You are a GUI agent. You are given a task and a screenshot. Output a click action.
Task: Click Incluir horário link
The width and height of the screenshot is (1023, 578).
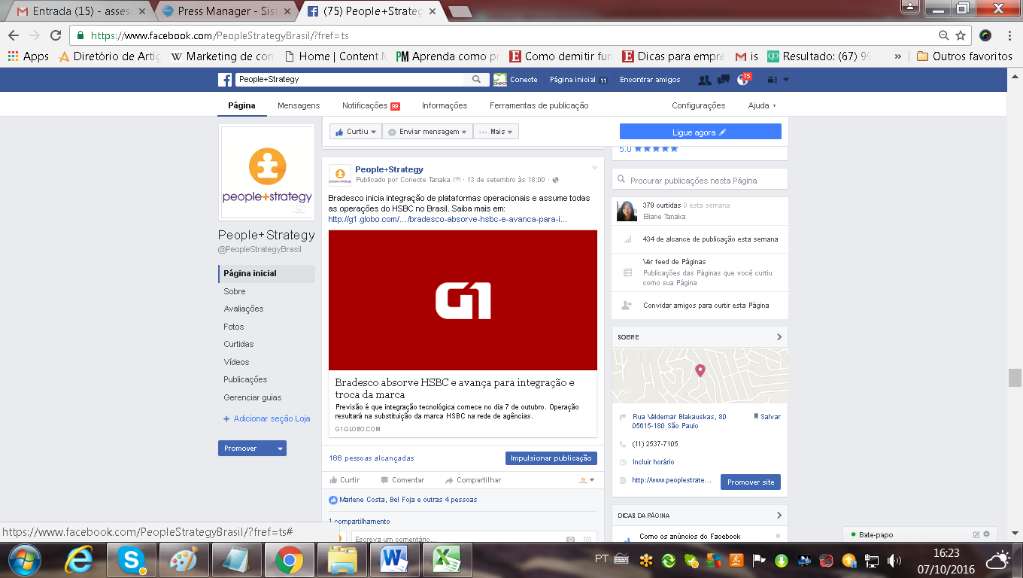click(x=654, y=462)
